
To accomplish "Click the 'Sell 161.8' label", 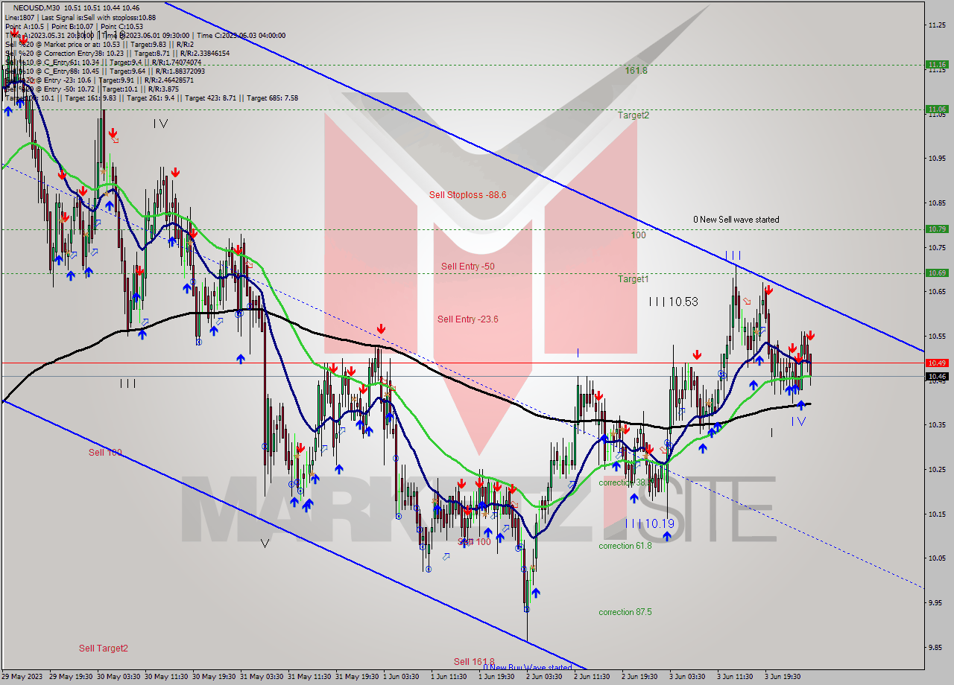I will click(x=474, y=662).
